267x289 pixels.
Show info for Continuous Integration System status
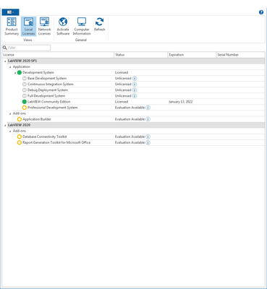pyautogui.click(x=135, y=84)
